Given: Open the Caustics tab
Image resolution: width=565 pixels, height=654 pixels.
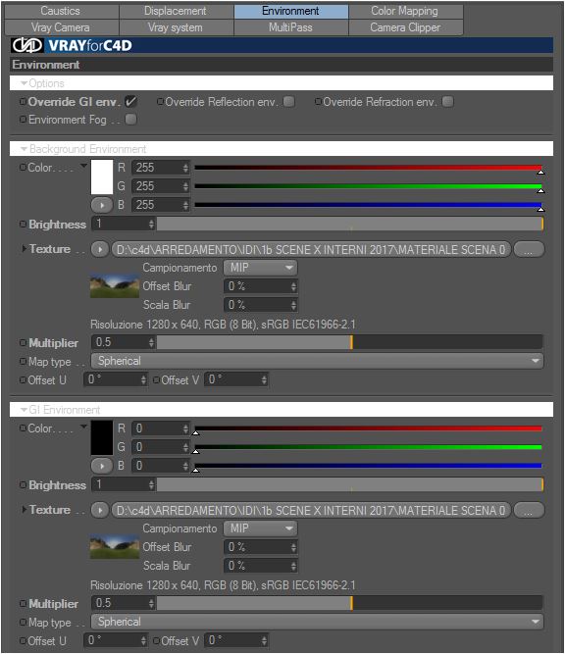Looking at the screenshot, I should 62,11.
